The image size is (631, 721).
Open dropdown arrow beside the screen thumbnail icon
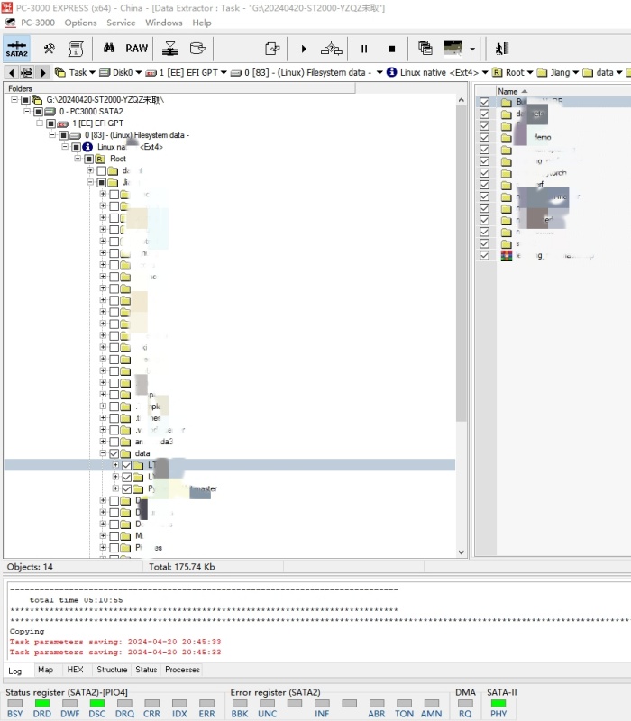[472, 49]
